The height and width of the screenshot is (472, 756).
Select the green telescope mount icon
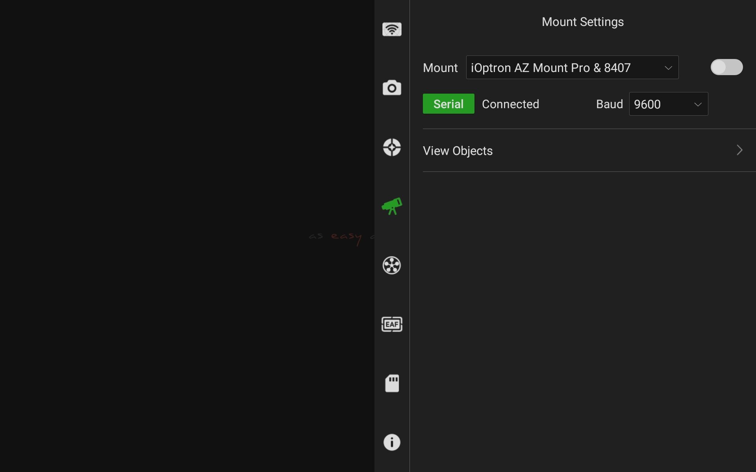(392, 206)
